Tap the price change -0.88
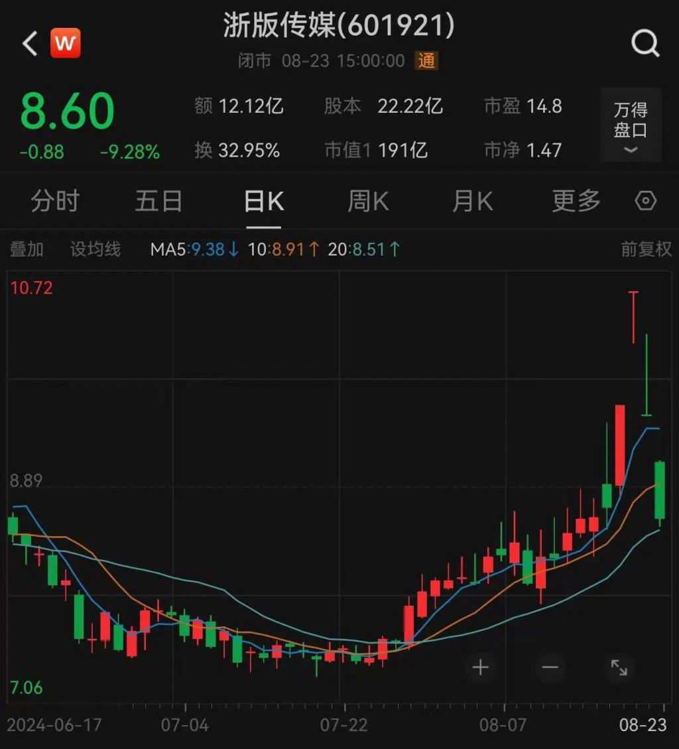 tap(42, 152)
